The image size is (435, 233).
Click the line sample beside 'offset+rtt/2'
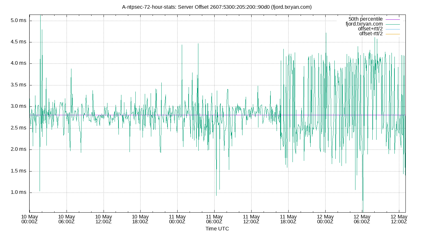click(393, 29)
